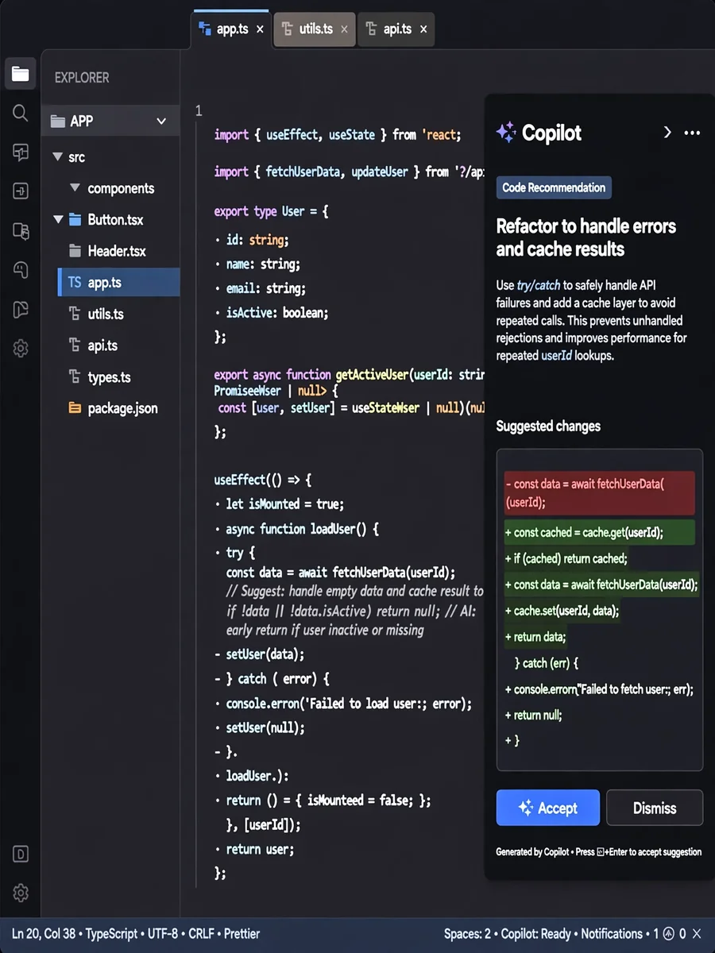Screen dimensions: 715x953
Task: Close the status bar with the X icon
Action: pyautogui.click(x=697, y=934)
